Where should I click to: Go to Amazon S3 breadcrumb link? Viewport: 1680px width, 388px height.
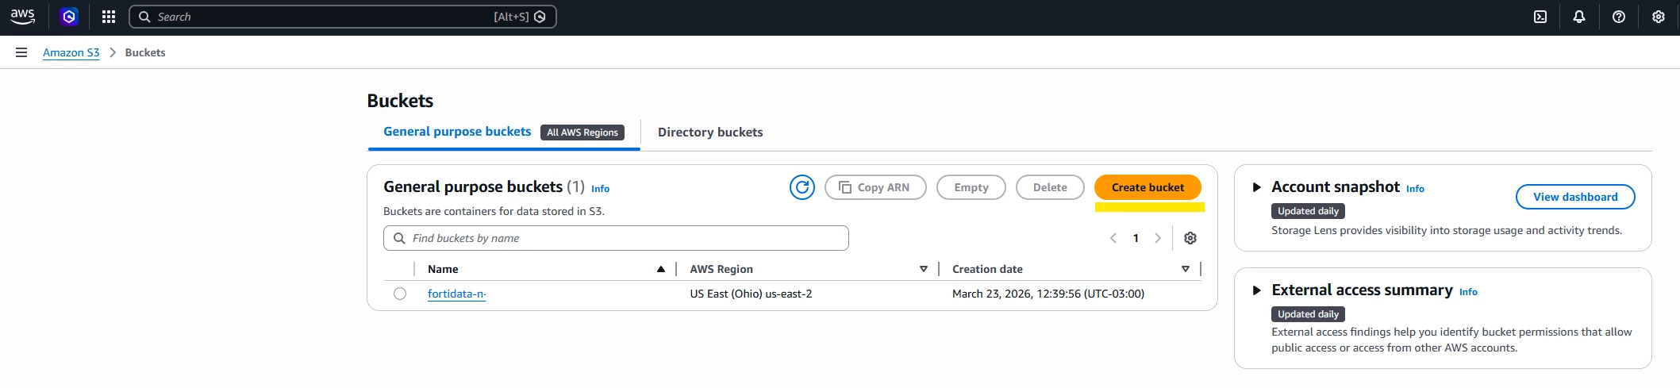point(71,52)
